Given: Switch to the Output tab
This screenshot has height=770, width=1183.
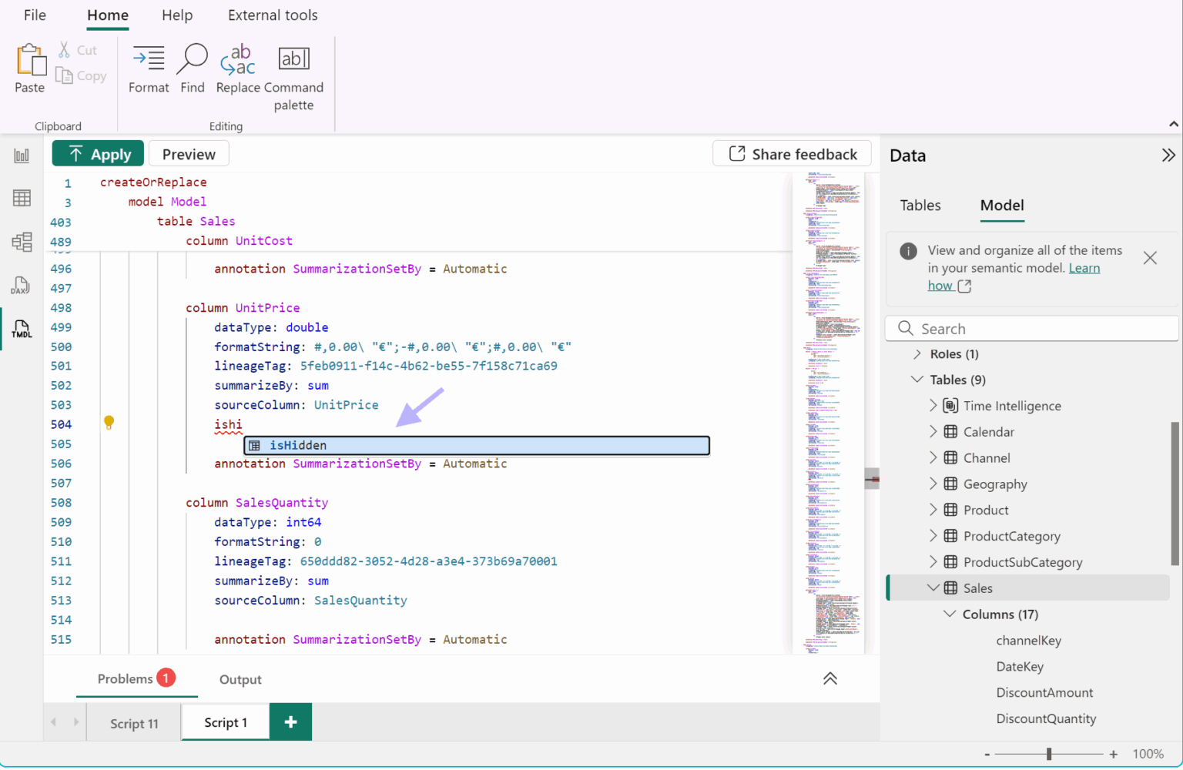Looking at the screenshot, I should (x=240, y=679).
